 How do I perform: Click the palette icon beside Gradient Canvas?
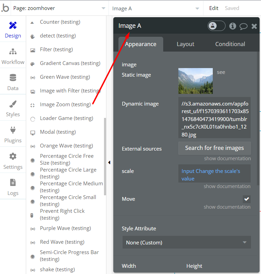pyautogui.click(x=33, y=64)
